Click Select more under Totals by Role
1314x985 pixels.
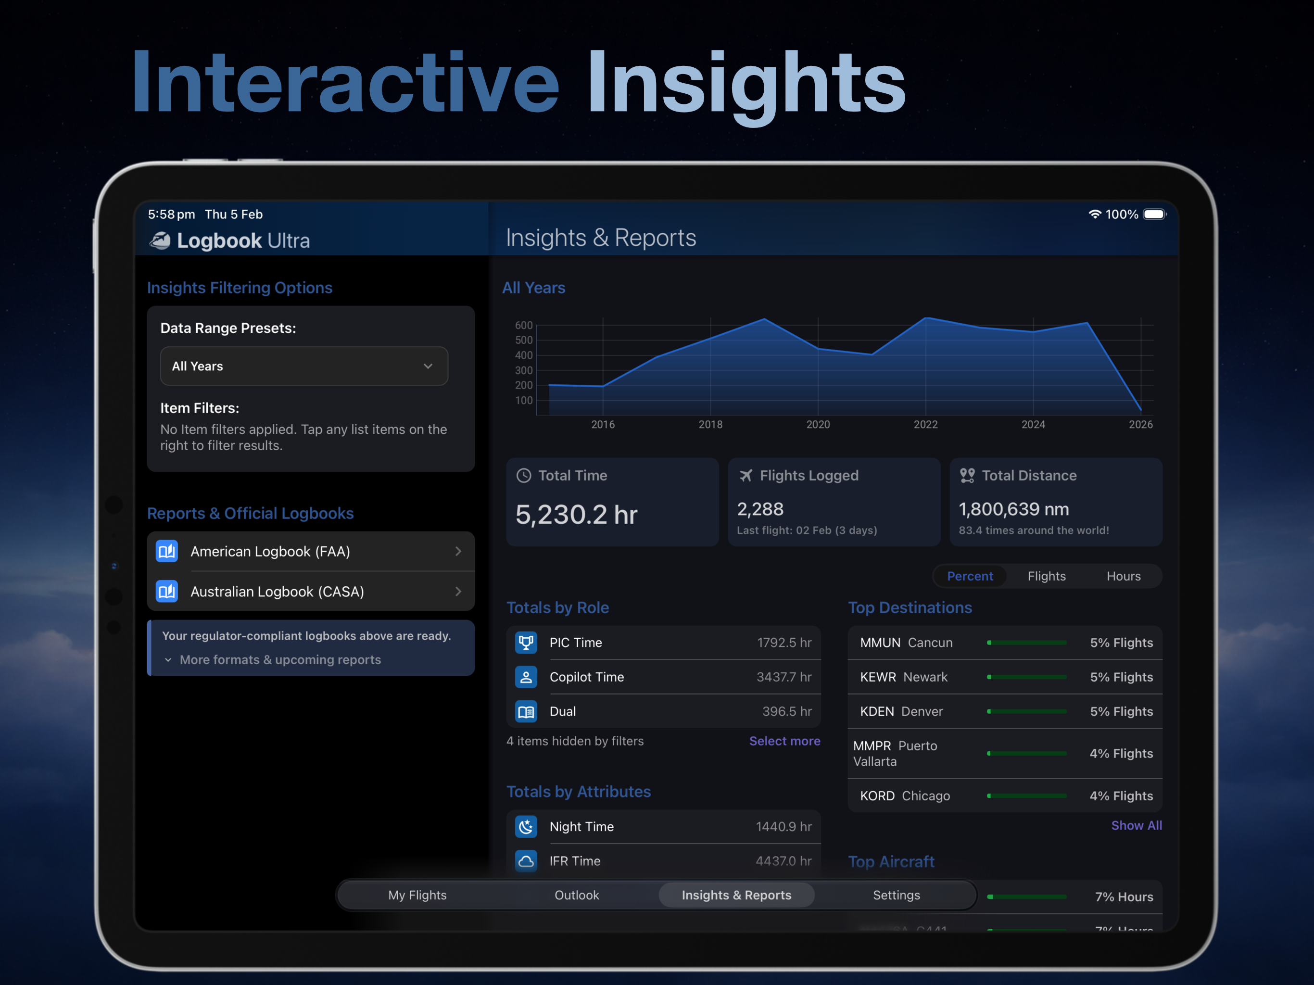click(785, 742)
